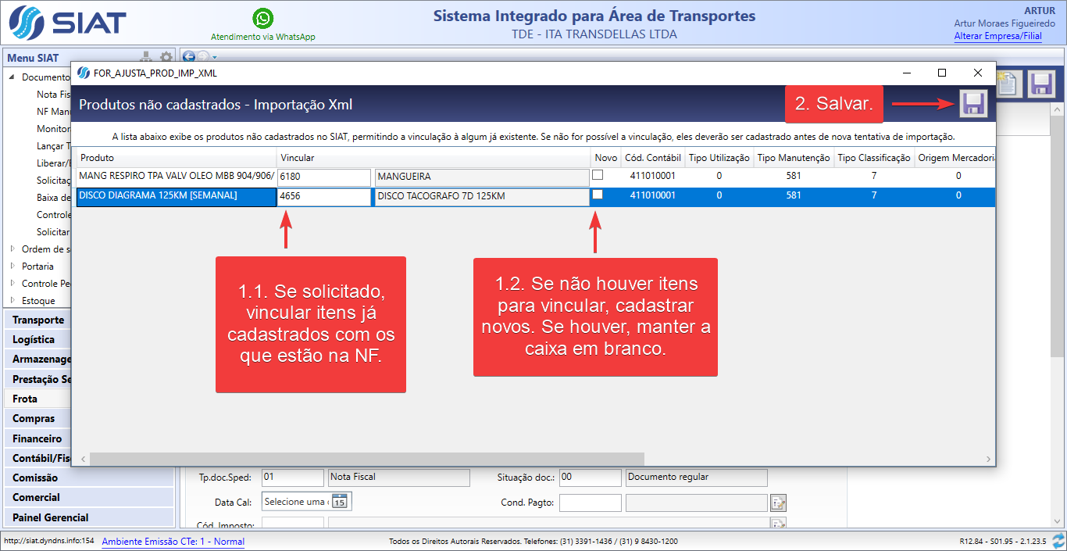The height and width of the screenshot is (551, 1067).
Task: Open the Financeiro menu section
Action: (x=37, y=438)
